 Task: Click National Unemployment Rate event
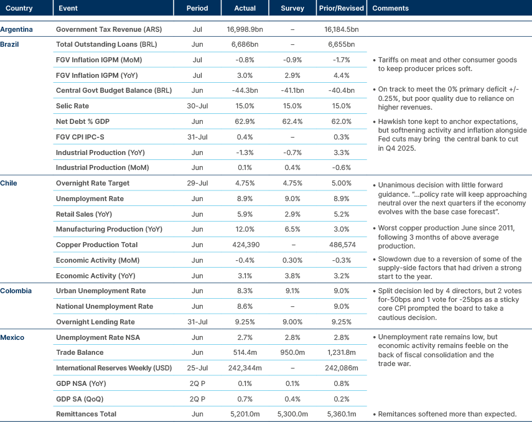(x=105, y=306)
